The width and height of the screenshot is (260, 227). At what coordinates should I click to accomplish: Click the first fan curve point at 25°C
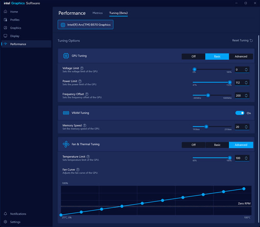pos(61,215)
